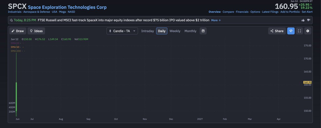Open the Compare page
This screenshot has height=128, width=321.
228,12
